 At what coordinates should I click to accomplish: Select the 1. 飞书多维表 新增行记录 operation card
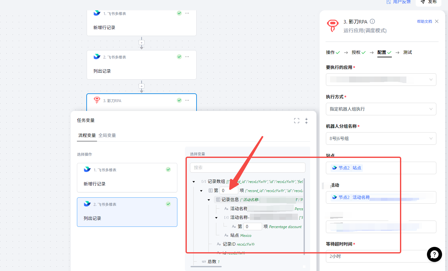click(x=127, y=178)
